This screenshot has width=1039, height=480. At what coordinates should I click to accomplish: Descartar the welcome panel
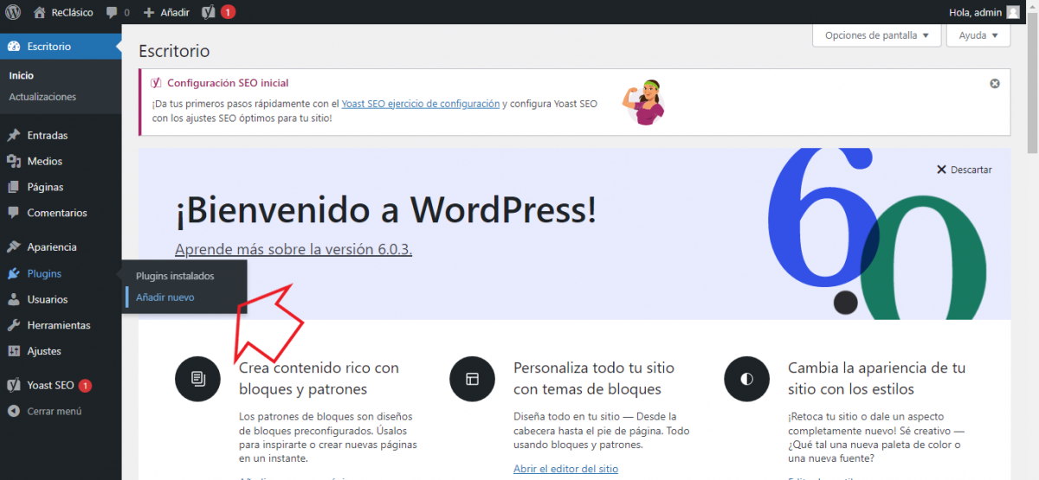[x=964, y=170]
